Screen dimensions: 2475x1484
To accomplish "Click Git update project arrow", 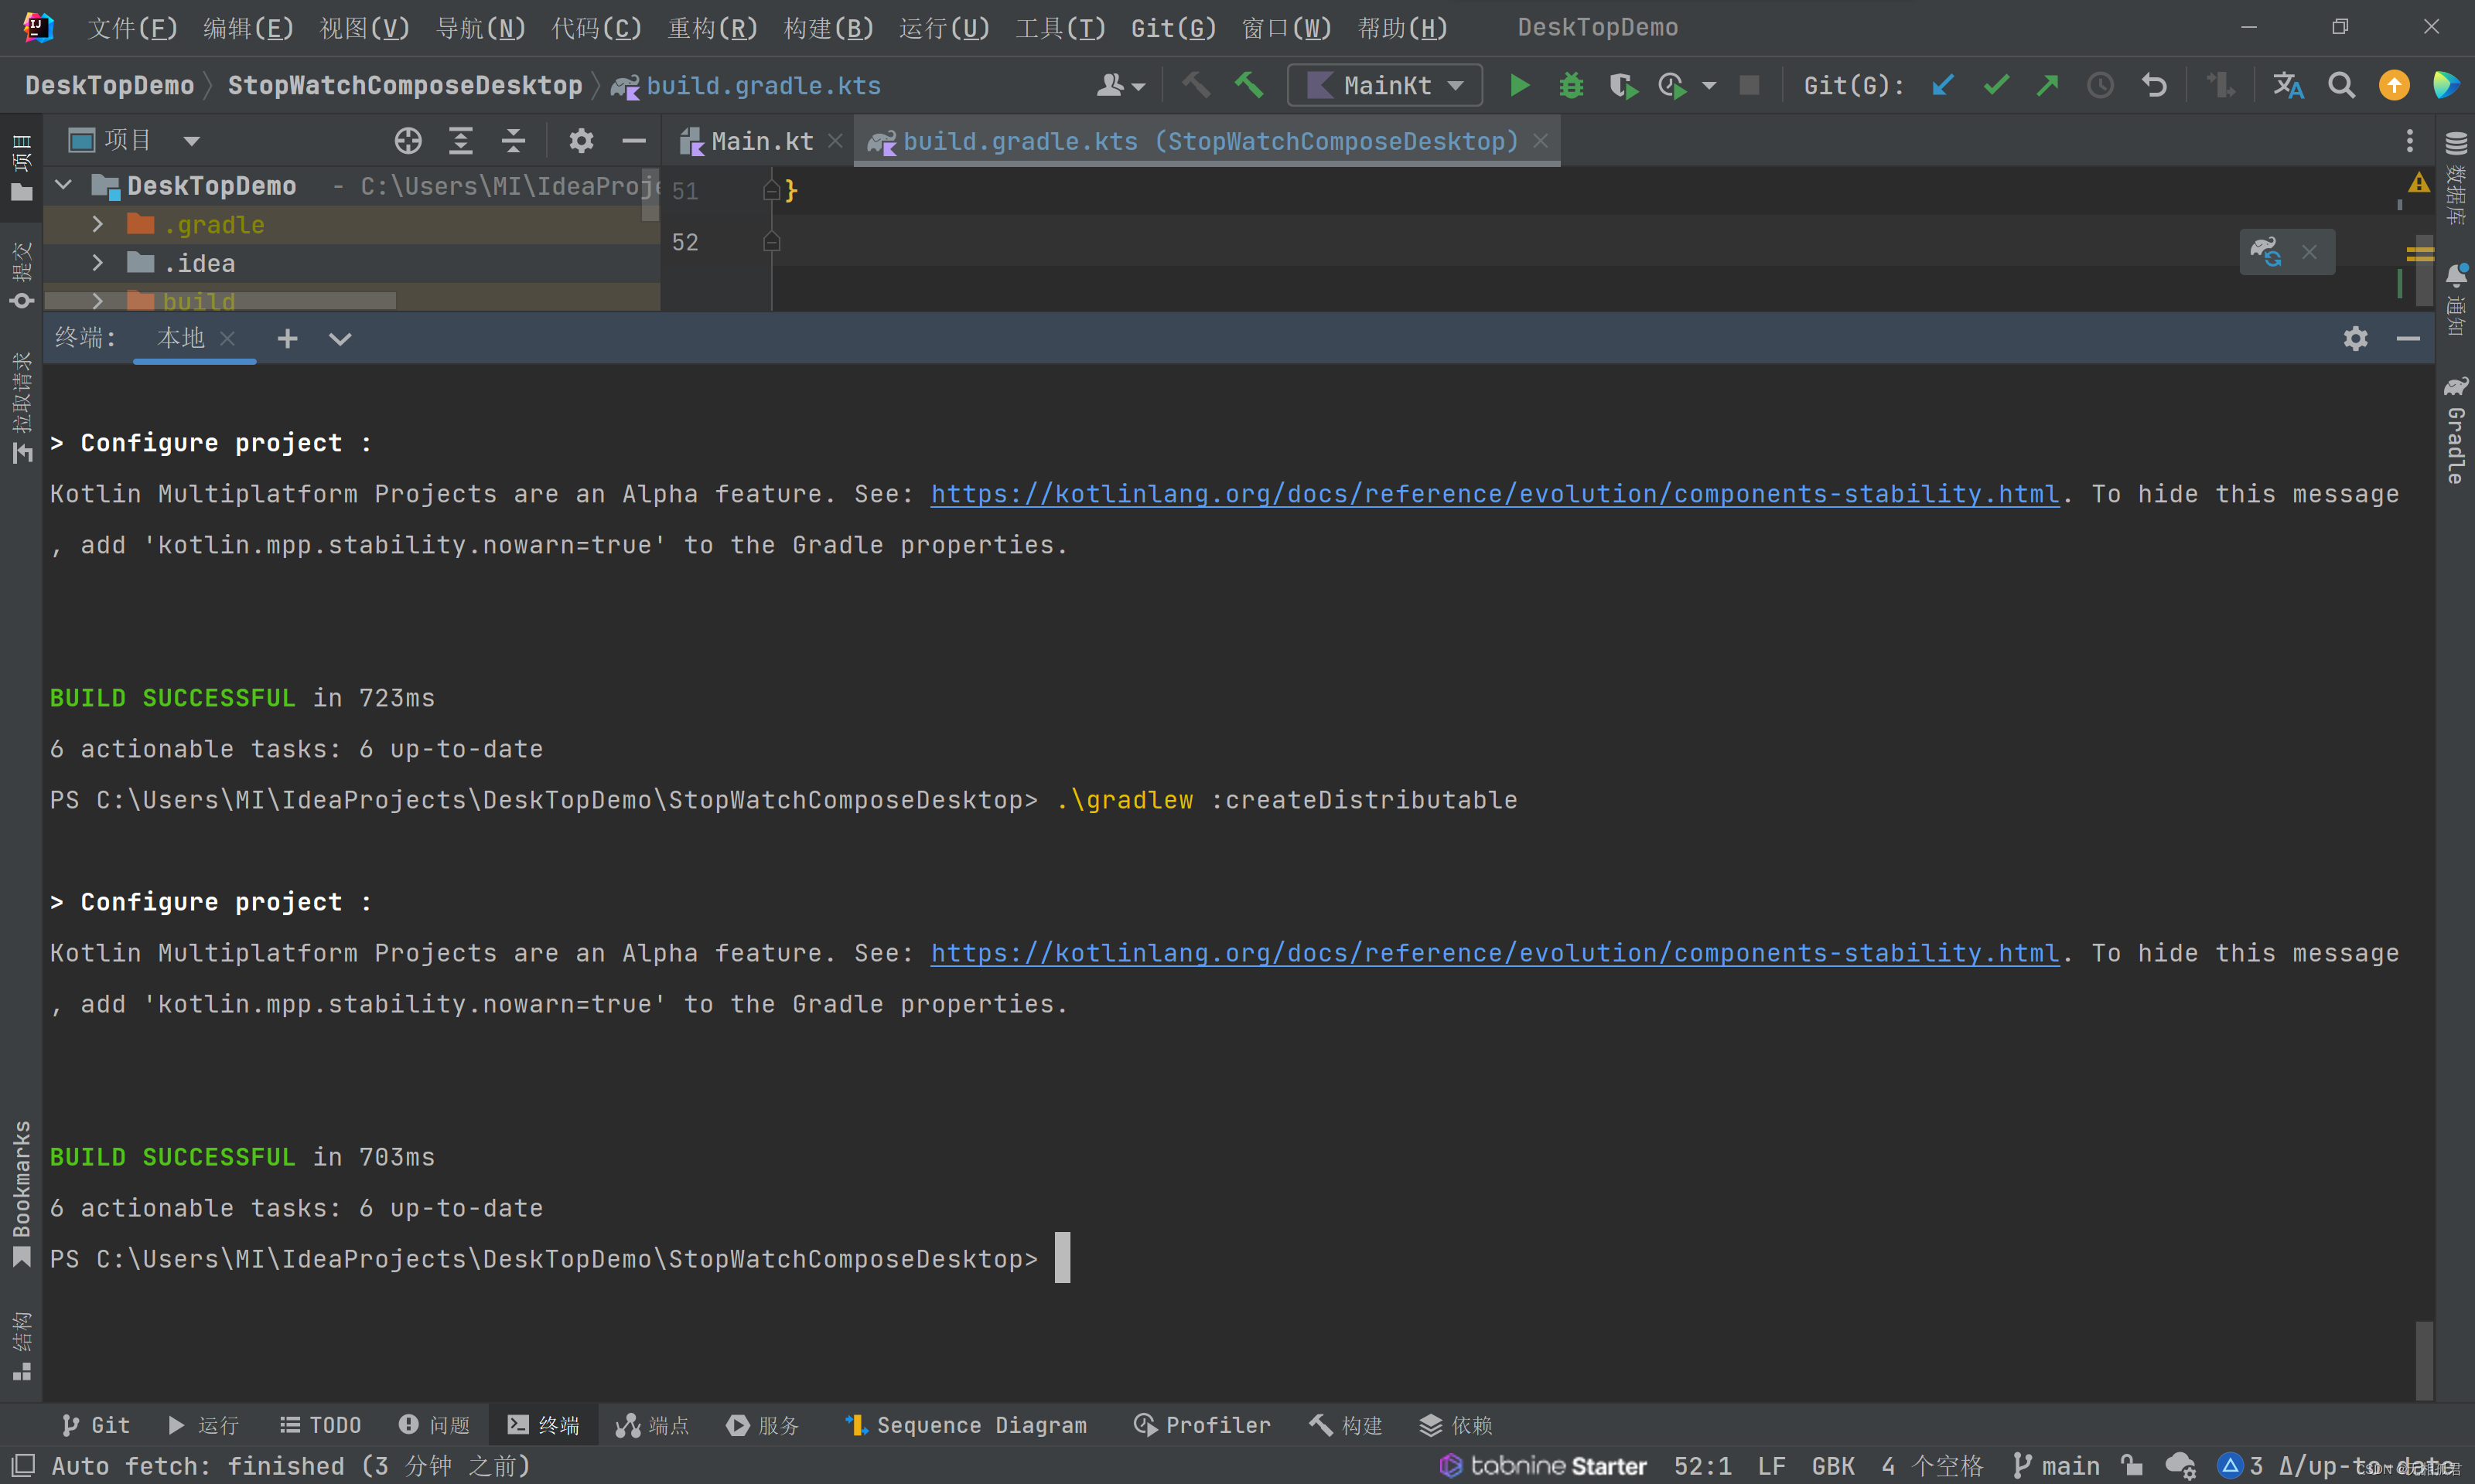I will pos(1943,85).
